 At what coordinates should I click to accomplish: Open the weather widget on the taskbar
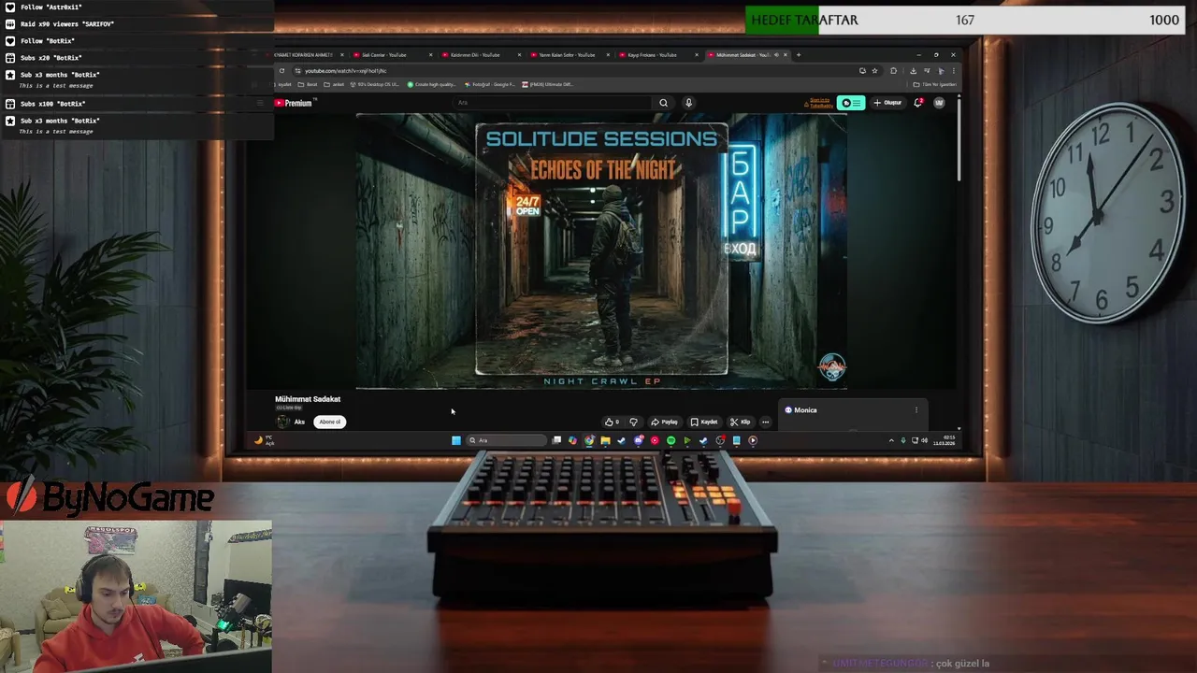pos(264,440)
